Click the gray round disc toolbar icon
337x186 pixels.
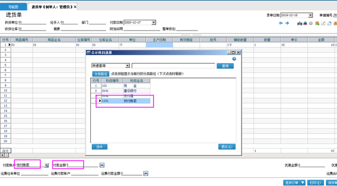click(x=310, y=23)
